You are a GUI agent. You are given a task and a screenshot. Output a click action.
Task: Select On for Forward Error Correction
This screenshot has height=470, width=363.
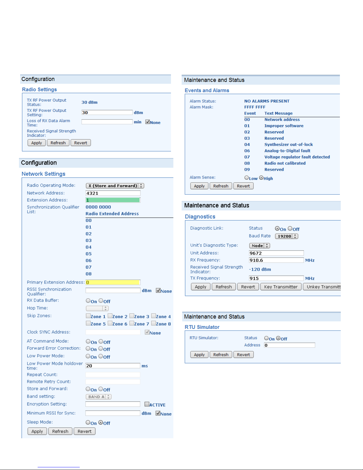pyautogui.click(x=88, y=349)
